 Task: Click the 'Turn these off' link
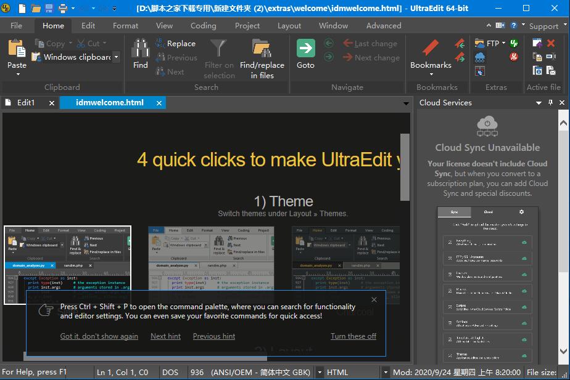pos(353,336)
